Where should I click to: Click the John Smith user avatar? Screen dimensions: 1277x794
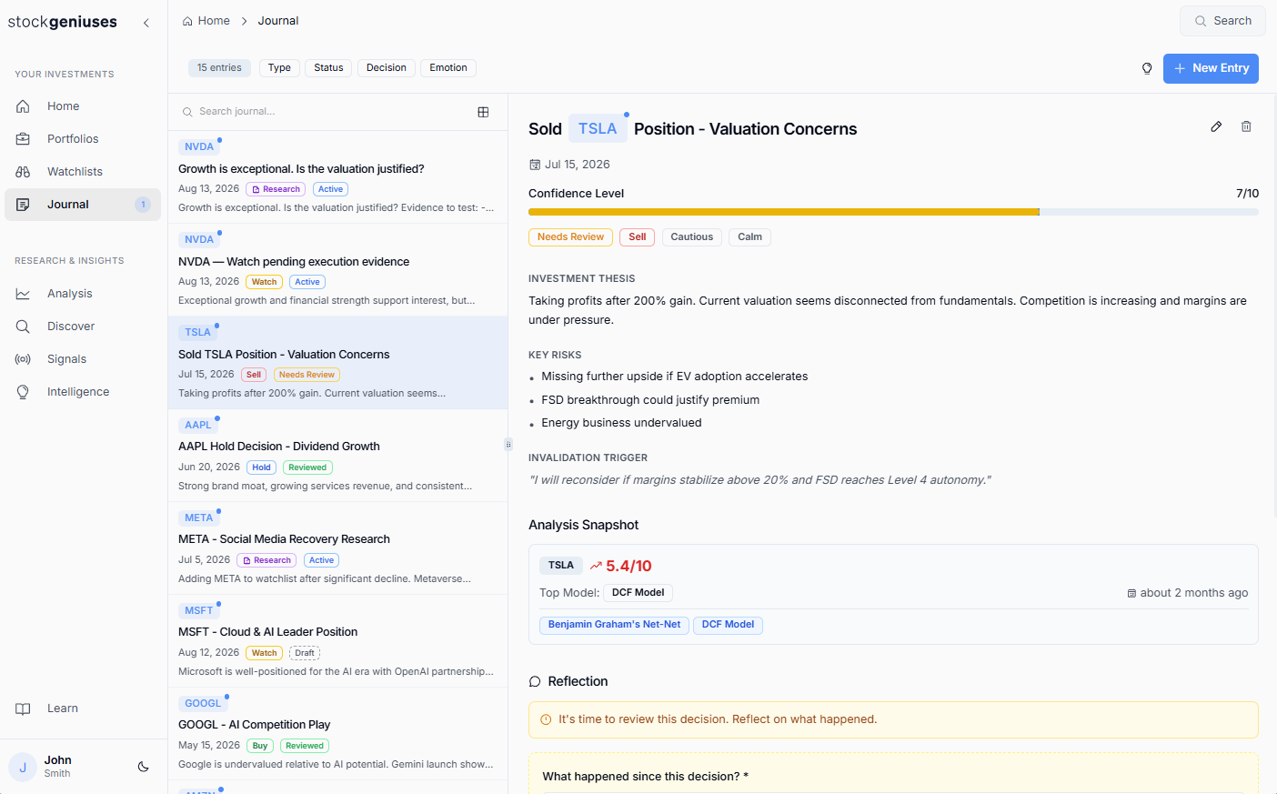point(23,767)
